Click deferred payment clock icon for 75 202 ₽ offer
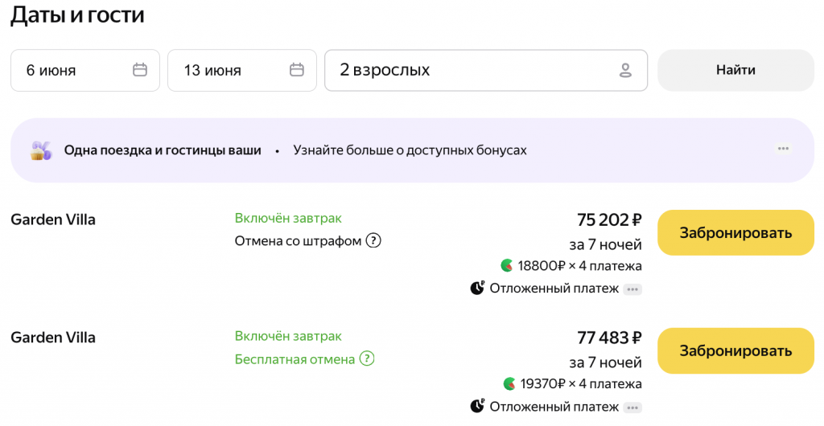 (x=477, y=289)
